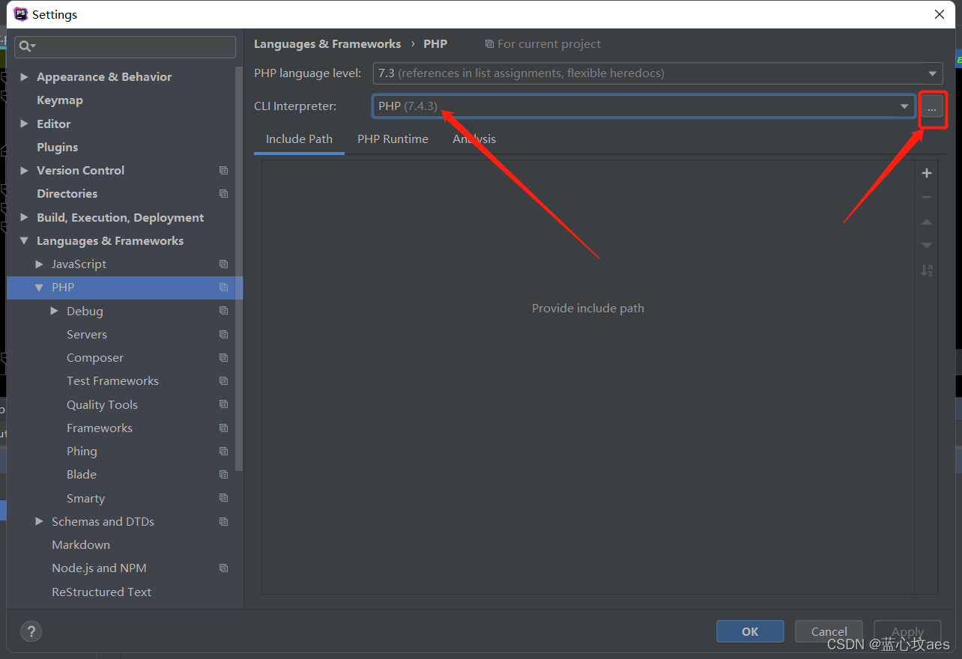This screenshot has width=962, height=659.
Task: Click the project-level icon beside Node.js and NPM
Action: 223,568
